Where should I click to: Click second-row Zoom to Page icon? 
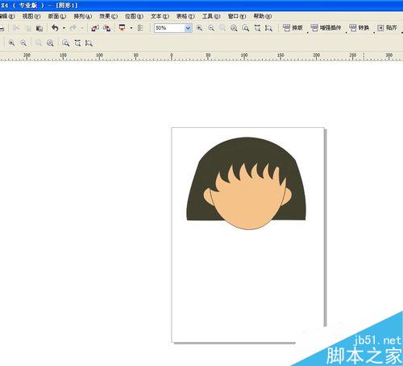65,43
